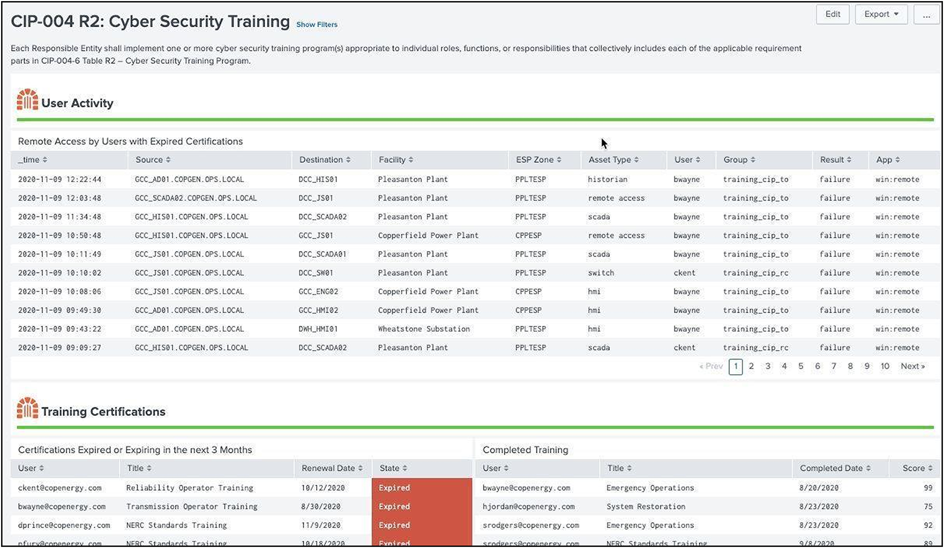Click System Restoration training title
Viewport: 944px width, 548px height.
[646, 507]
